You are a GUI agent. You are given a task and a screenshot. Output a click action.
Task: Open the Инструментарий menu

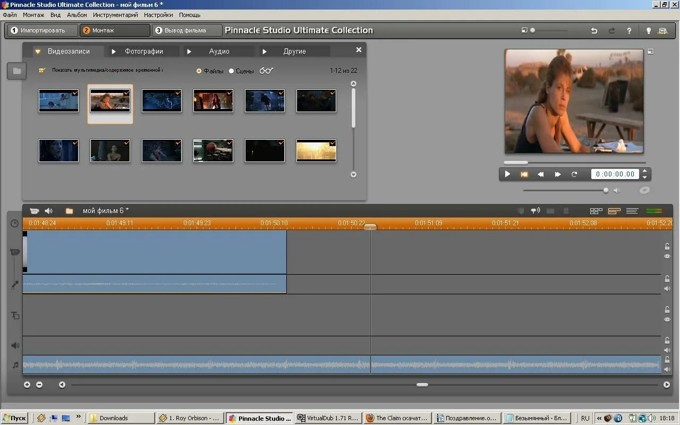click(115, 15)
